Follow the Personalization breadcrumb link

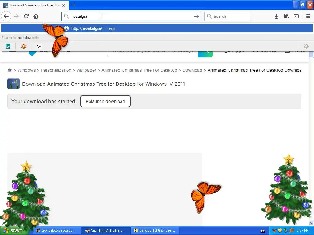point(56,70)
